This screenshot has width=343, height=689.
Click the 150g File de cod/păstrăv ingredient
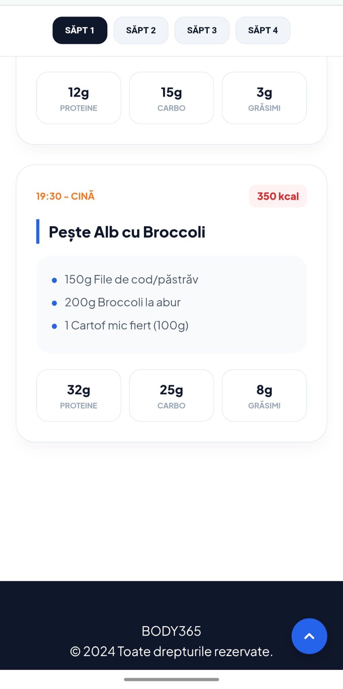point(131,280)
